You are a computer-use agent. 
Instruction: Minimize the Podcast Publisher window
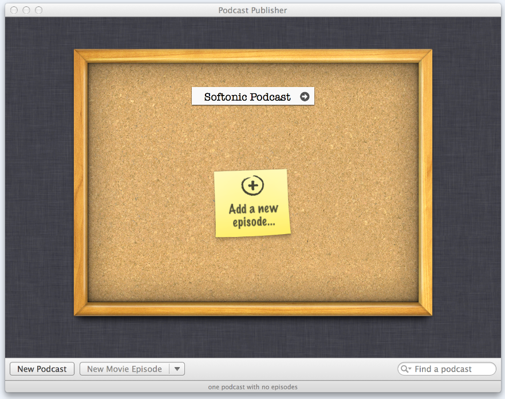tap(26, 10)
